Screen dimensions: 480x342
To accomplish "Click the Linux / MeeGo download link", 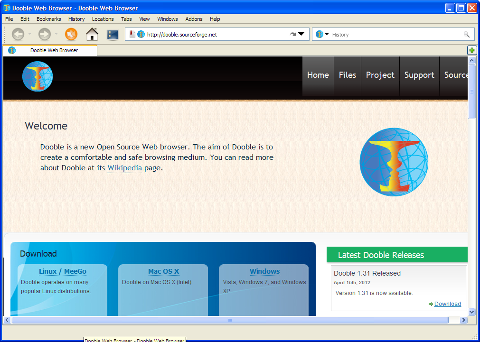I will pyautogui.click(x=63, y=271).
